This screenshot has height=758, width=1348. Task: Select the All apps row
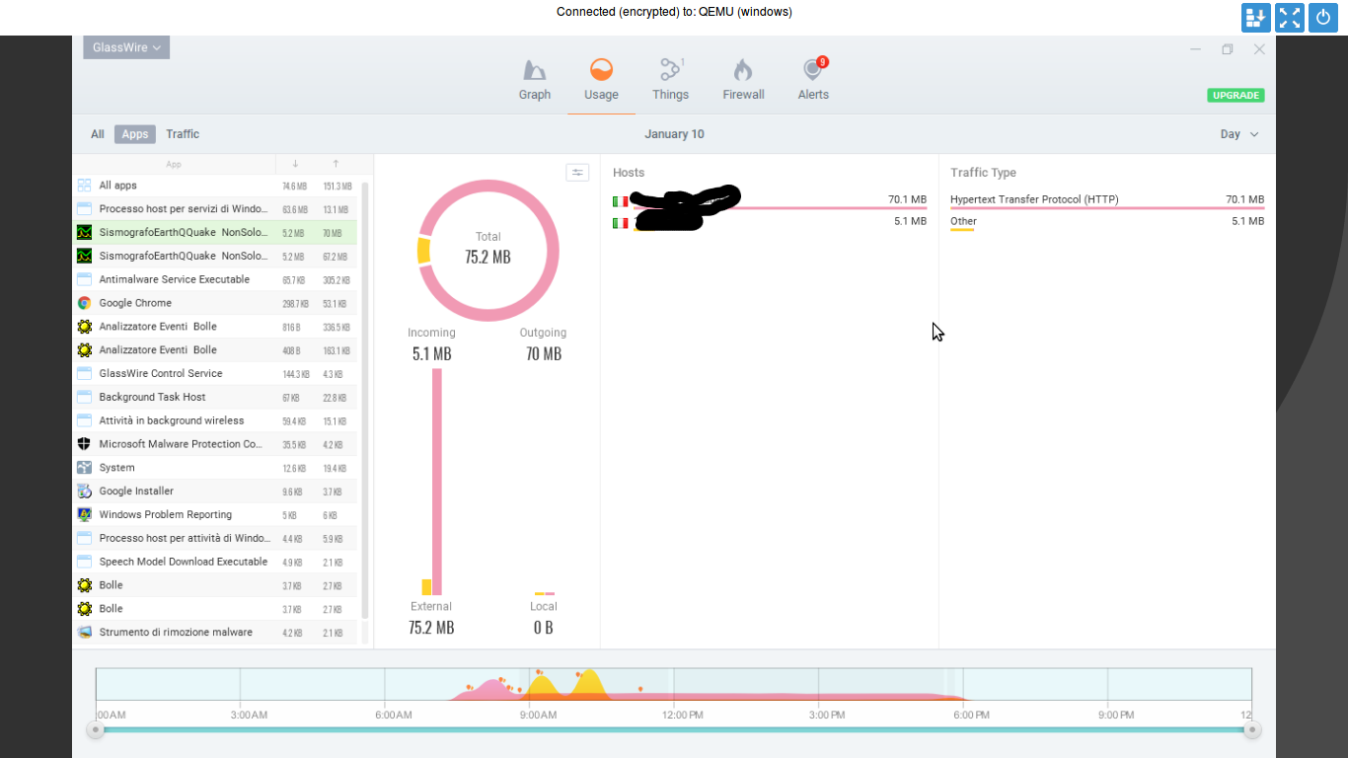click(215, 186)
